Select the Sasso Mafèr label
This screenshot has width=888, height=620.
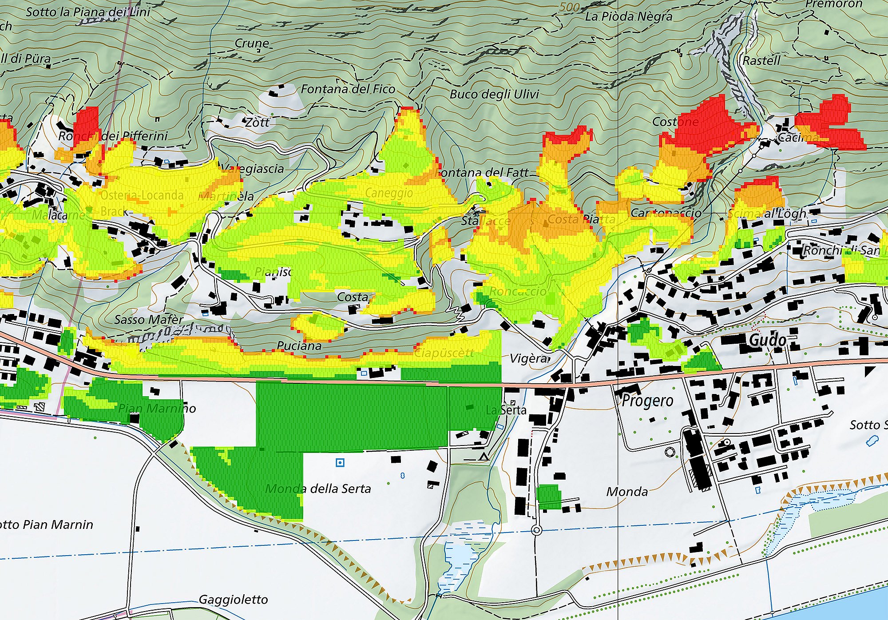point(149,319)
